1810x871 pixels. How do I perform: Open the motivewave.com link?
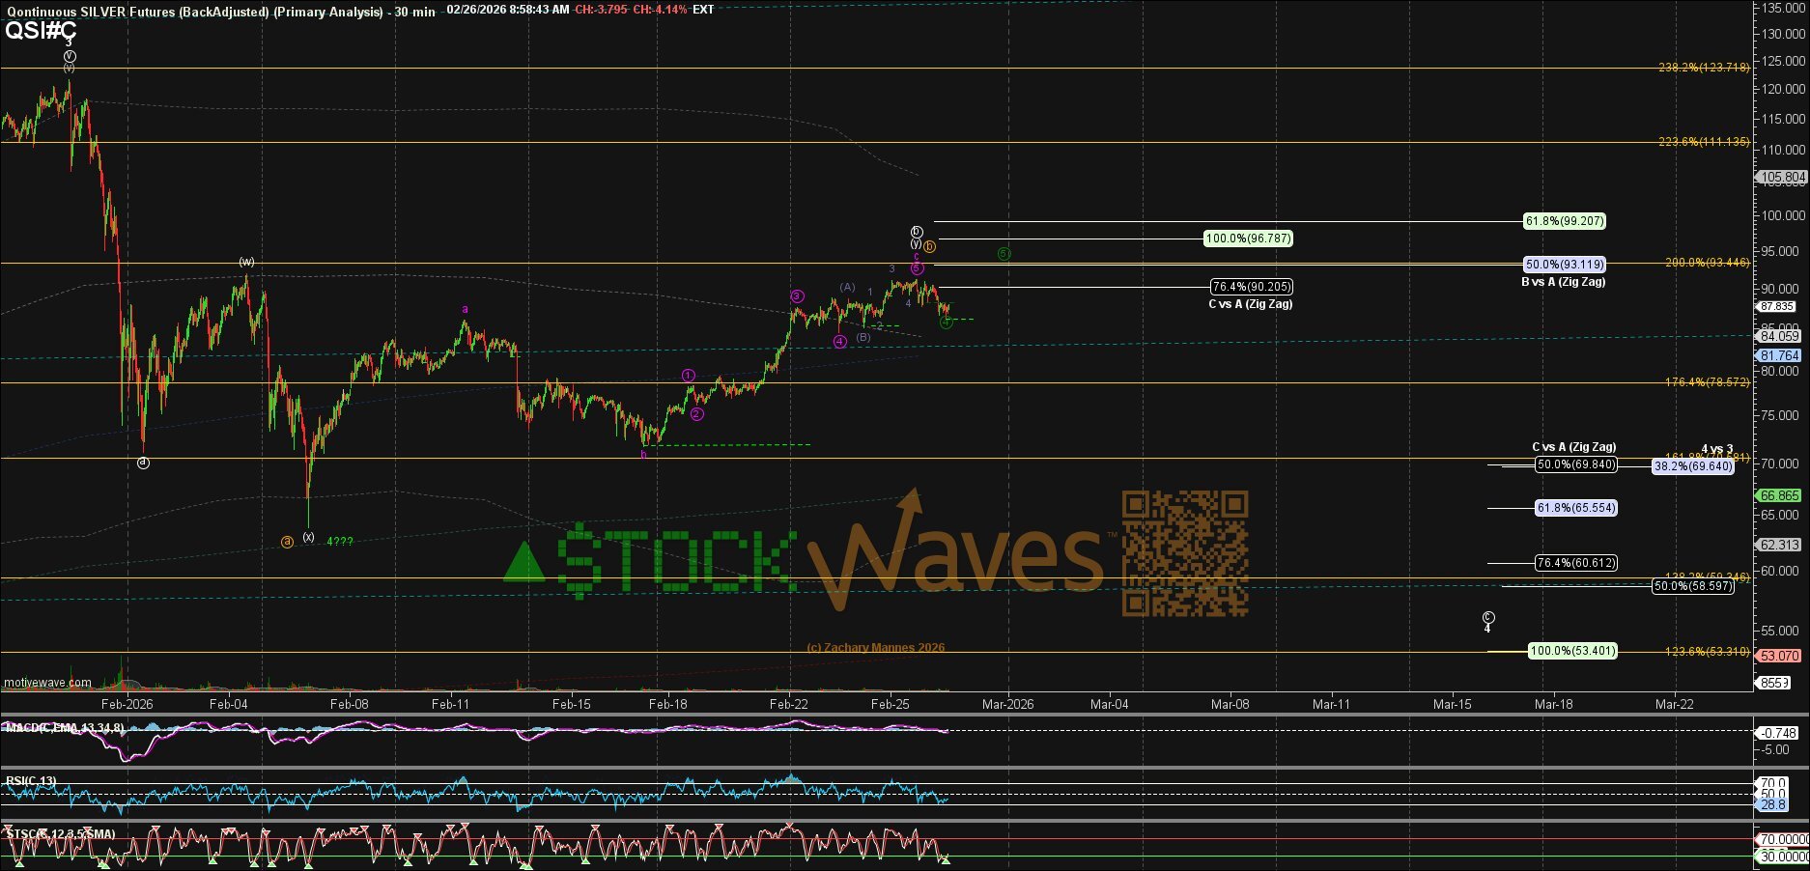click(47, 683)
